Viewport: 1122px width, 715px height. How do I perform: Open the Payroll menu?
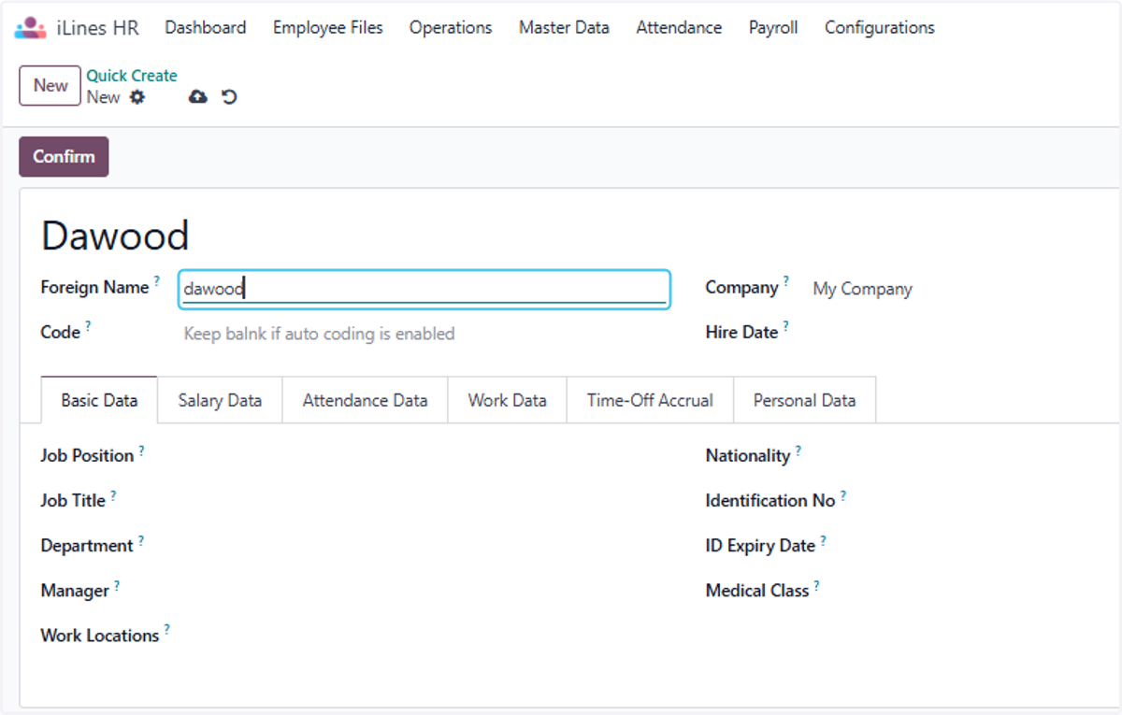point(773,28)
